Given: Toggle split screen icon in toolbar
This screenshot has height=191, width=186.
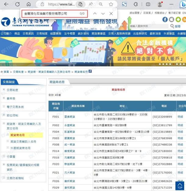Looking at the screenshot, I should [x=148, y=4].
